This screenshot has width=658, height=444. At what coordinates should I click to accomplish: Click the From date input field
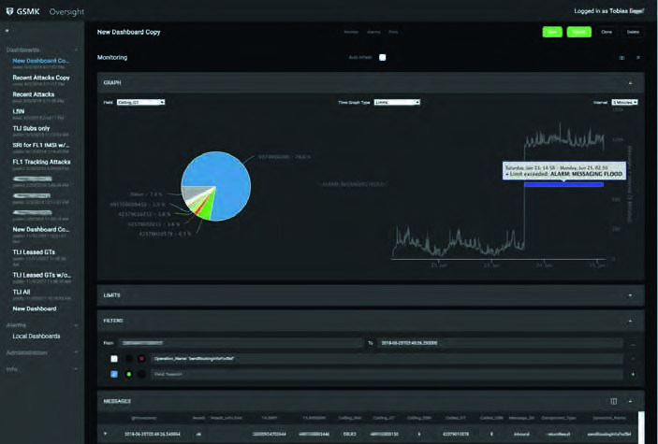pos(241,343)
